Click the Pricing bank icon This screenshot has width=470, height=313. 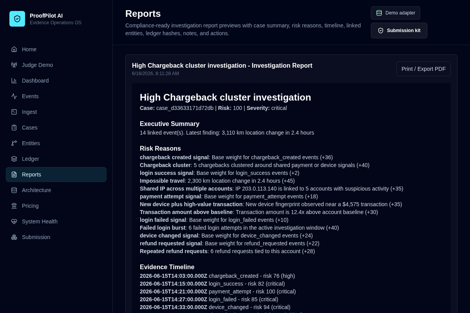coord(14,206)
